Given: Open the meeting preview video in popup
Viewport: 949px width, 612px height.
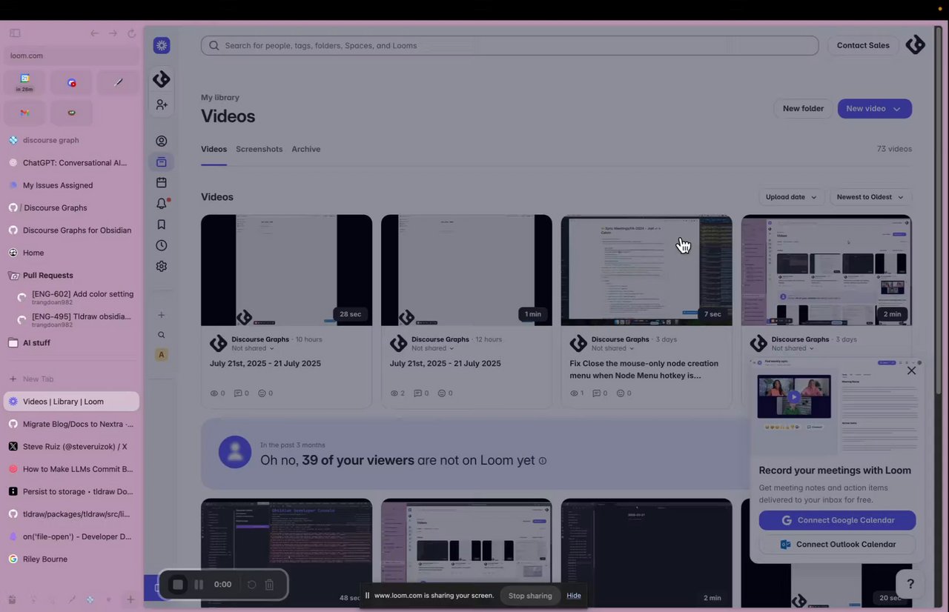Looking at the screenshot, I should click(x=794, y=396).
